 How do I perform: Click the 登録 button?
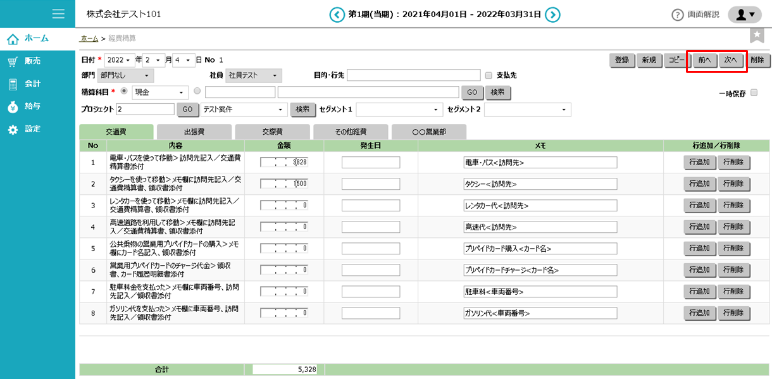tap(622, 60)
